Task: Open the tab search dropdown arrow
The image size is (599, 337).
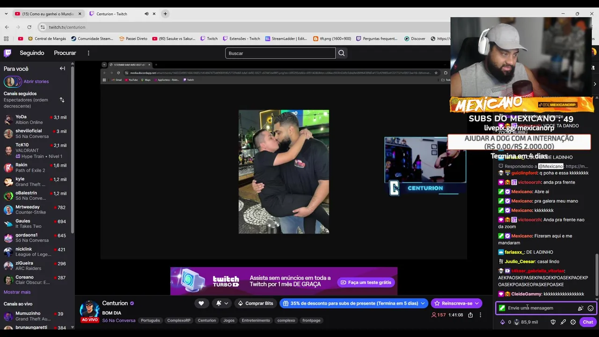Action: tap(6, 14)
